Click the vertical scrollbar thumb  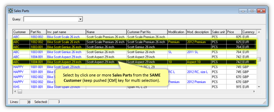pos(259,59)
